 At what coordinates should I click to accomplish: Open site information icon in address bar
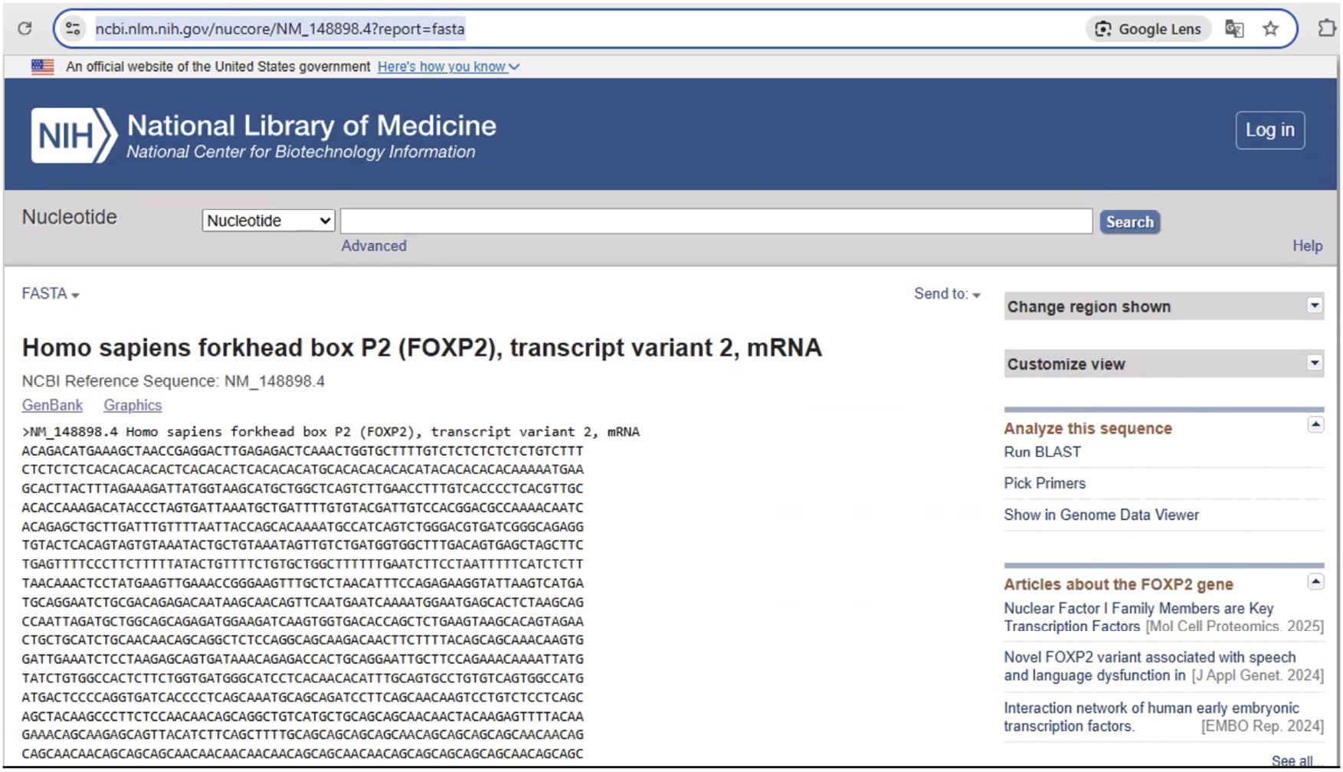tap(73, 29)
